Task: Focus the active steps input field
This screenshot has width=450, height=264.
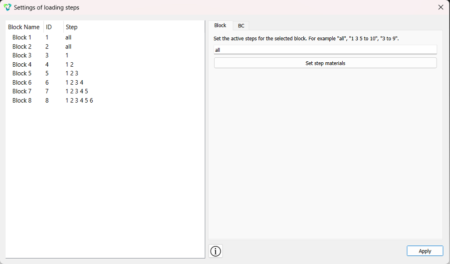Action: coord(325,50)
